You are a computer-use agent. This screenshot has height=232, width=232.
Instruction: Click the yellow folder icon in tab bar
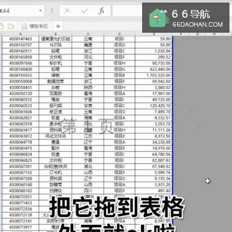pyautogui.click(x=11, y=26)
